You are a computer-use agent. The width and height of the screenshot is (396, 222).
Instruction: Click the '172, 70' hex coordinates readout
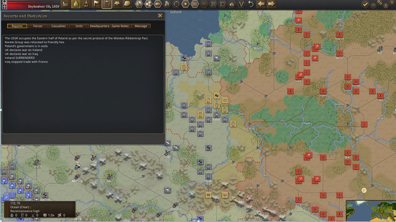point(15,203)
